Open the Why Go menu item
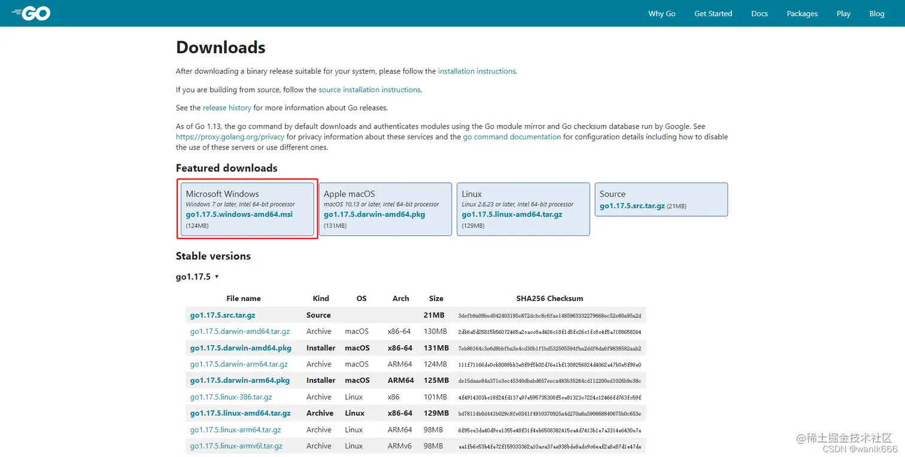 (661, 14)
